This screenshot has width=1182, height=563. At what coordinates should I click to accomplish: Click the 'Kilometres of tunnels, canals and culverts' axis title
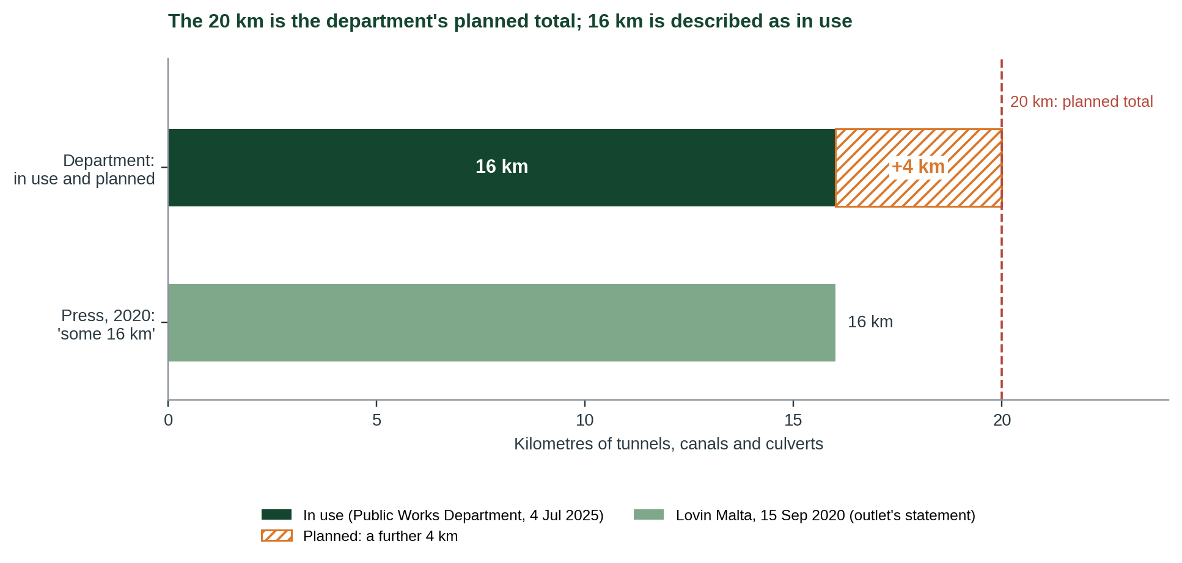(x=669, y=444)
